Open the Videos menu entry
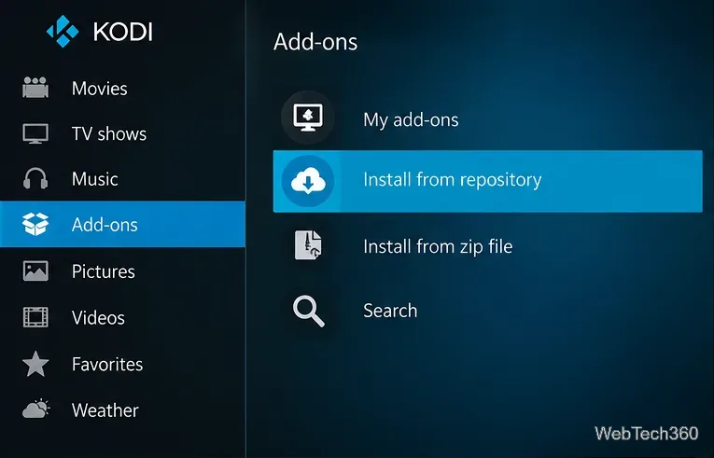This screenshot has height=458, width=714. (122, 317)
